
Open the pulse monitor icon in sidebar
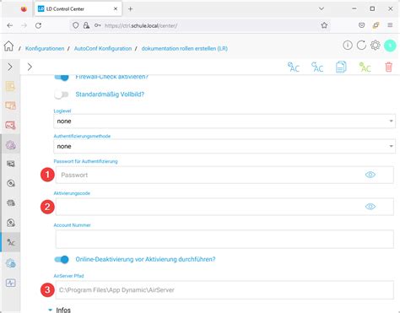(11, 283)
